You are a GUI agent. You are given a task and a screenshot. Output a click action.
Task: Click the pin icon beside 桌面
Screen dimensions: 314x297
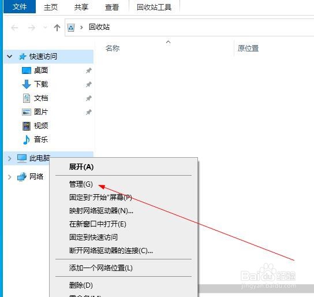[89, 70]
